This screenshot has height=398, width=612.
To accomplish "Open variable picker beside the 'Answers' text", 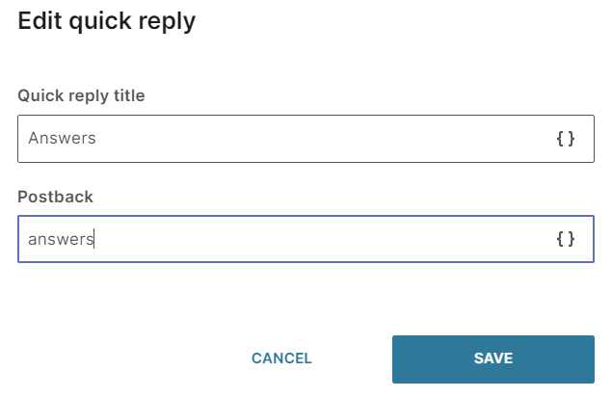I will (x=566, y=139).
